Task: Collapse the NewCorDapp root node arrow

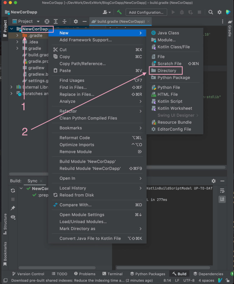Action: (12, 29)
